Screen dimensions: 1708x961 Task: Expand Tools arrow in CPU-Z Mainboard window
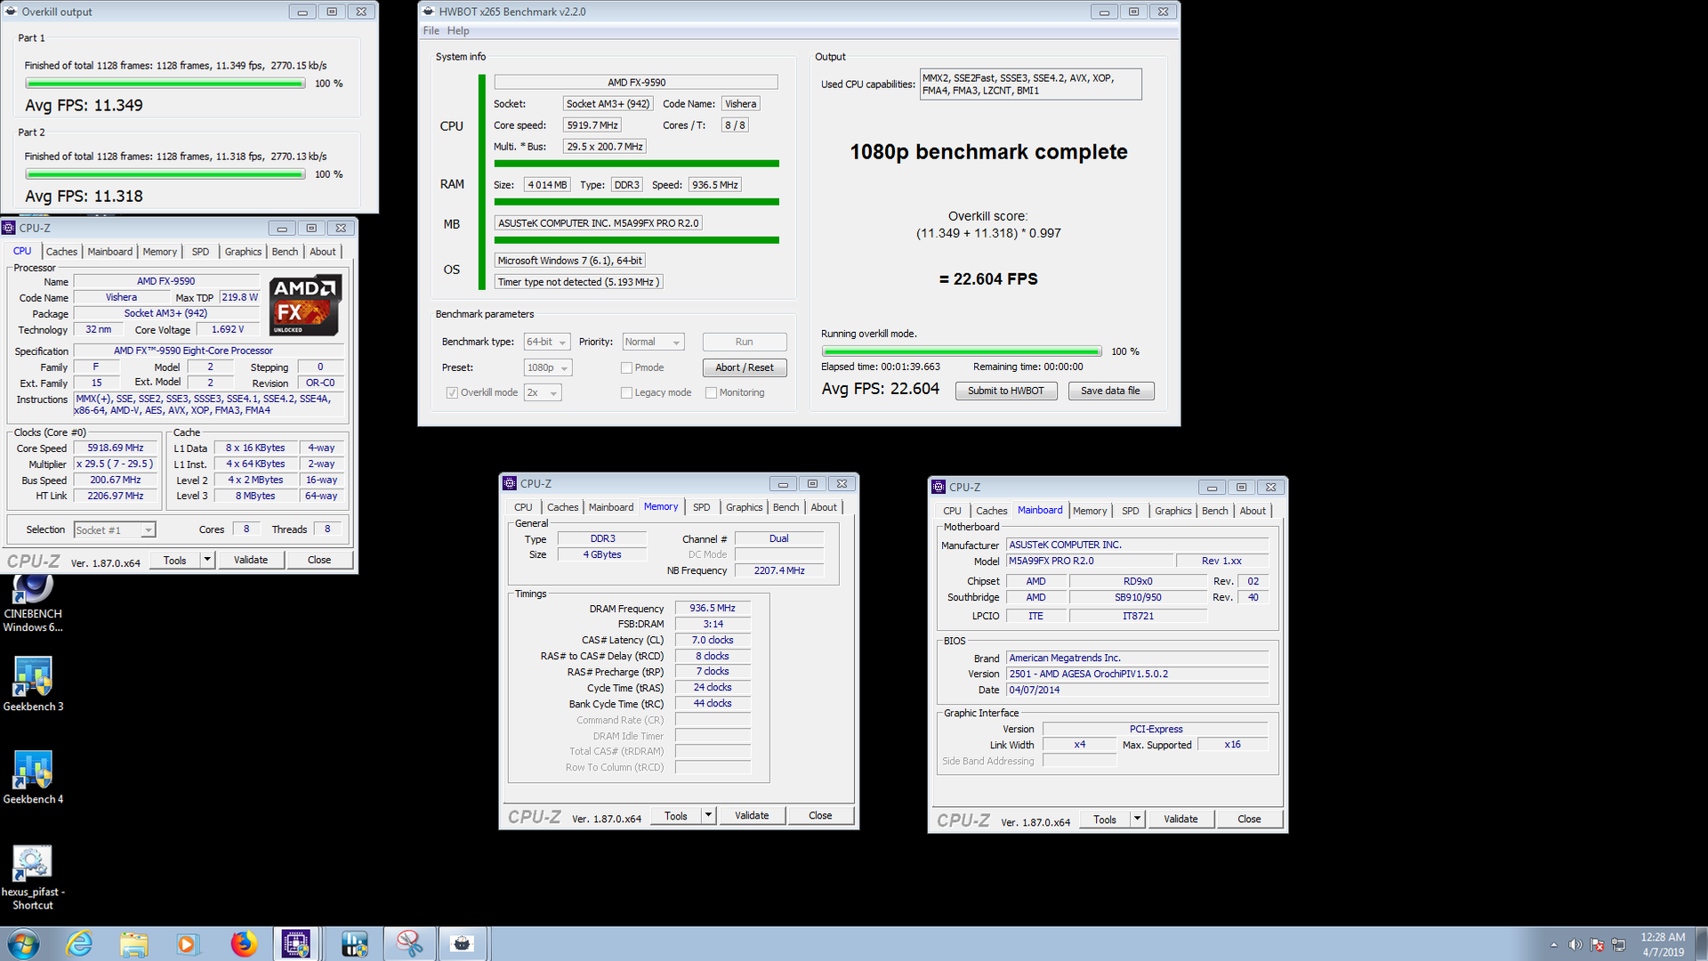(x=1137, y=819)
